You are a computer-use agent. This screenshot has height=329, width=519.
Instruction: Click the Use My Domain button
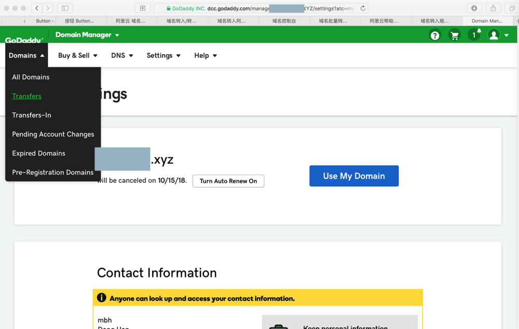click(354, 176)
